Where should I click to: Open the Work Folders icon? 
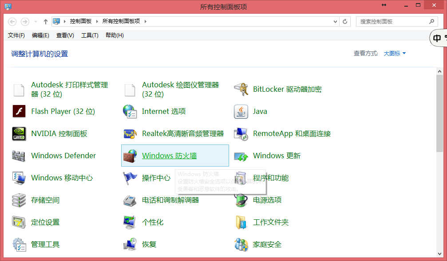point(241,222)
